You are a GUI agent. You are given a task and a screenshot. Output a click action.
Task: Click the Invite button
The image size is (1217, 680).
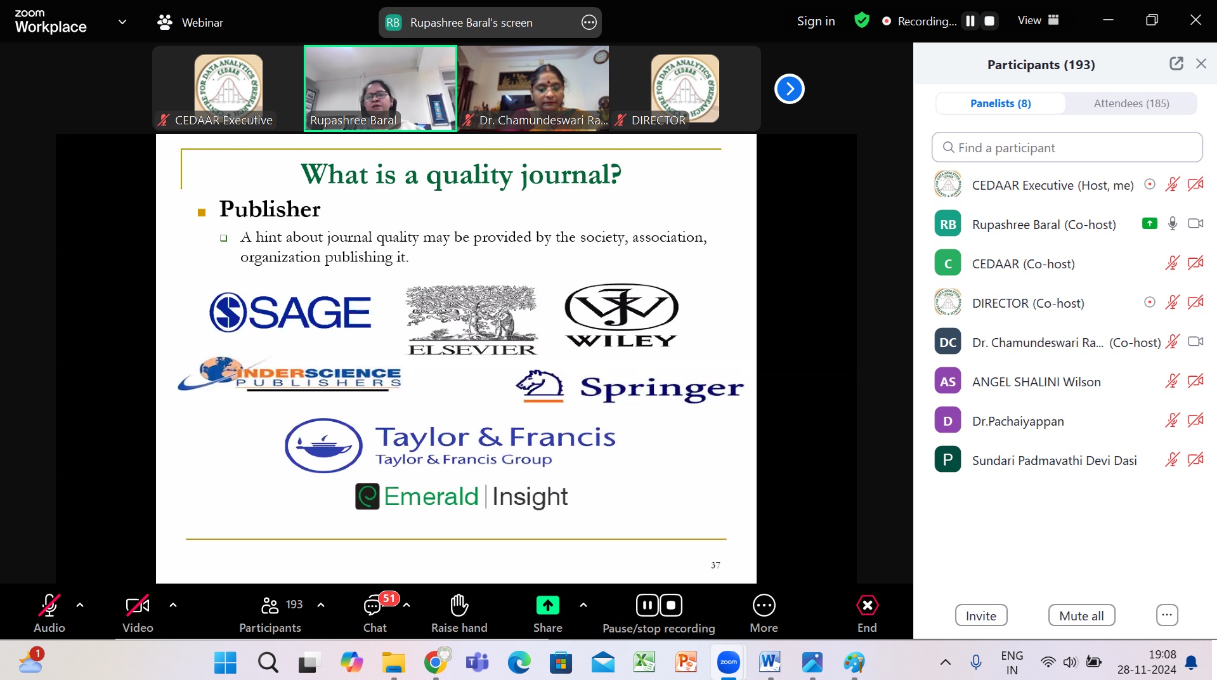coord(980,615)
